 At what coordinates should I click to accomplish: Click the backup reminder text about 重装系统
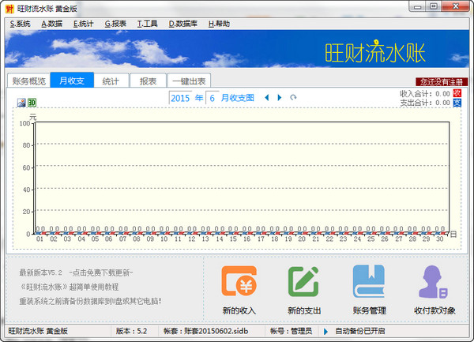[90, 301]
